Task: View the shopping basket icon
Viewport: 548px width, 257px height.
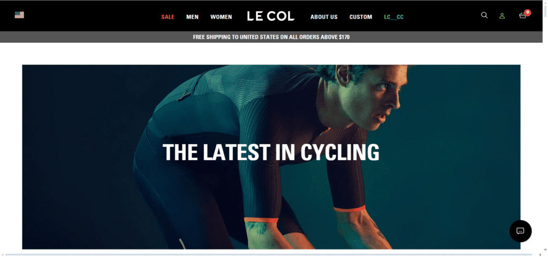Action: [522, 15]
